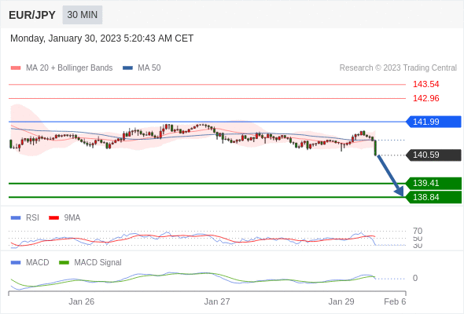Screen dimensions: 464x314
Task: Click the MACD legend label
Action: [37, 263]
